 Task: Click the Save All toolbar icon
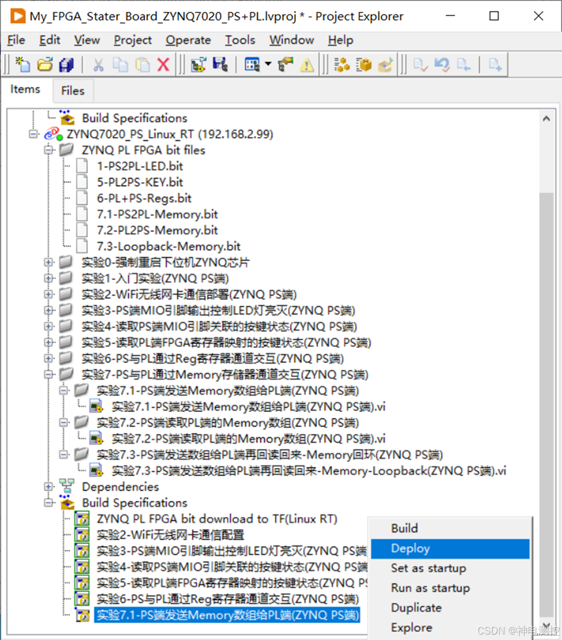(66, 65)
